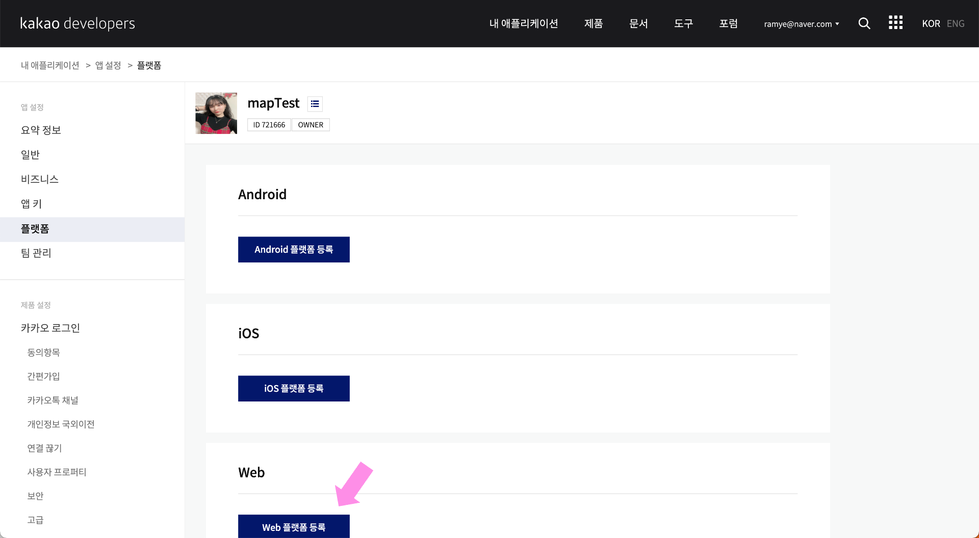Open 보안 submenu item
This screenshot has width=979, height=538.
tap(35, 496)
